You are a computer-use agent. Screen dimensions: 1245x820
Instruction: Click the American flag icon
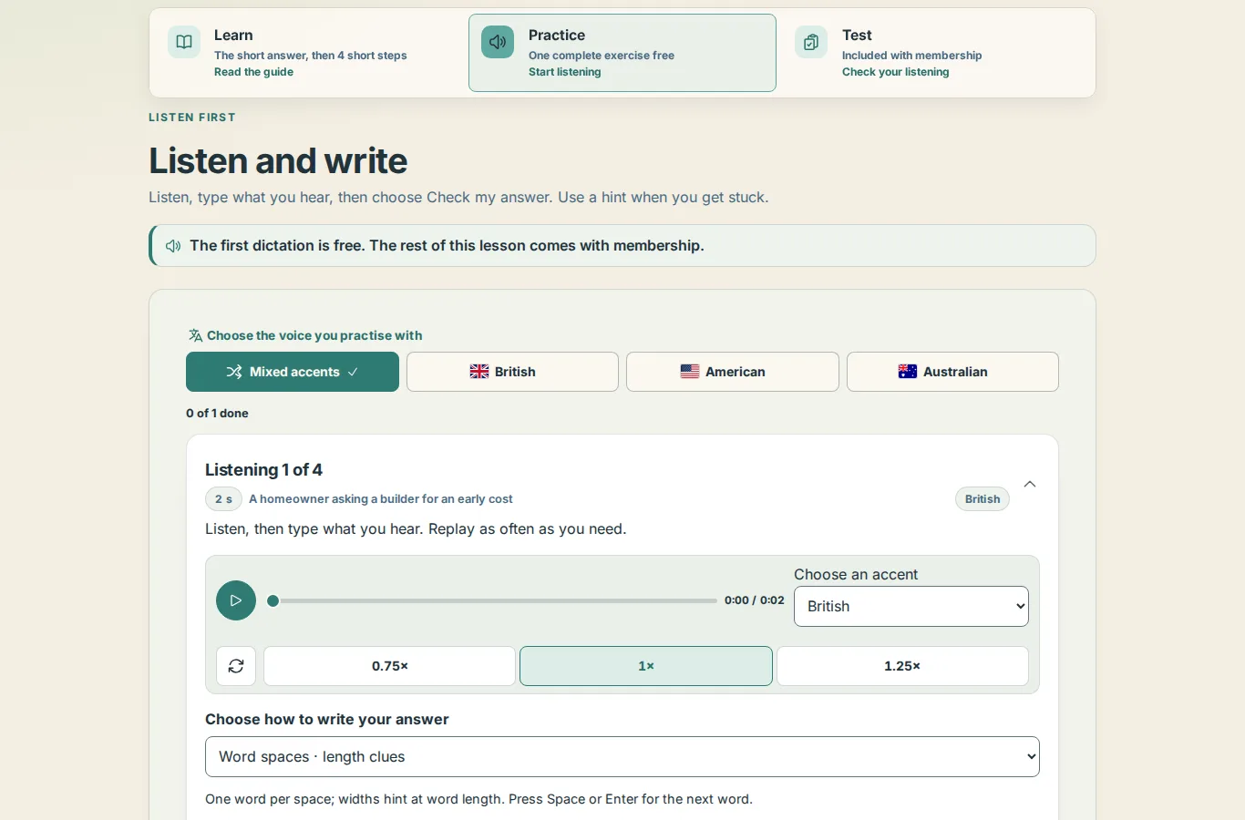point(690,372)
